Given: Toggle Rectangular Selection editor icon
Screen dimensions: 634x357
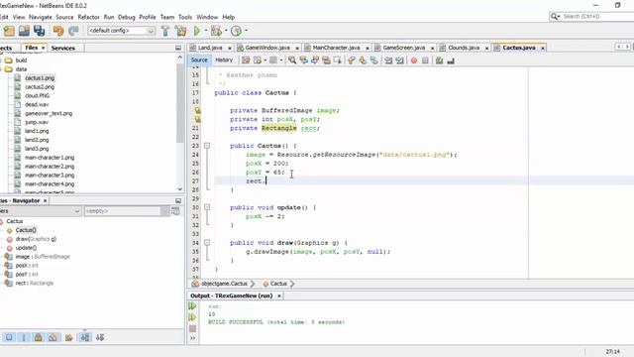Looking at the screenshot, I should coord(337,60).
